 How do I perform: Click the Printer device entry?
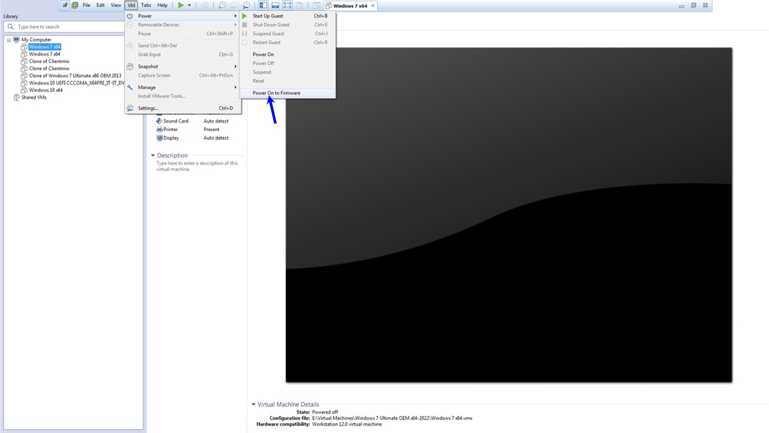tap(170, 129)
